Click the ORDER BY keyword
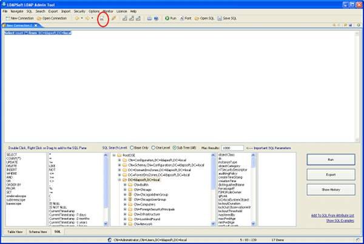This screenshot has height=244, width=364. coord(14,185)
